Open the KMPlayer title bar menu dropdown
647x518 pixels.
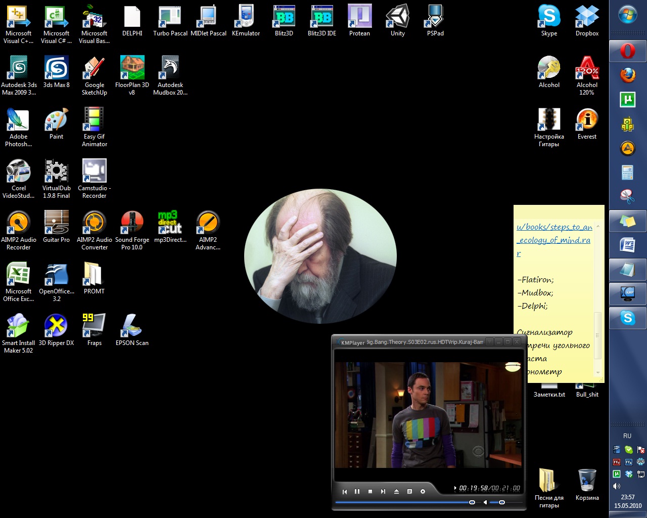point(489,342)
